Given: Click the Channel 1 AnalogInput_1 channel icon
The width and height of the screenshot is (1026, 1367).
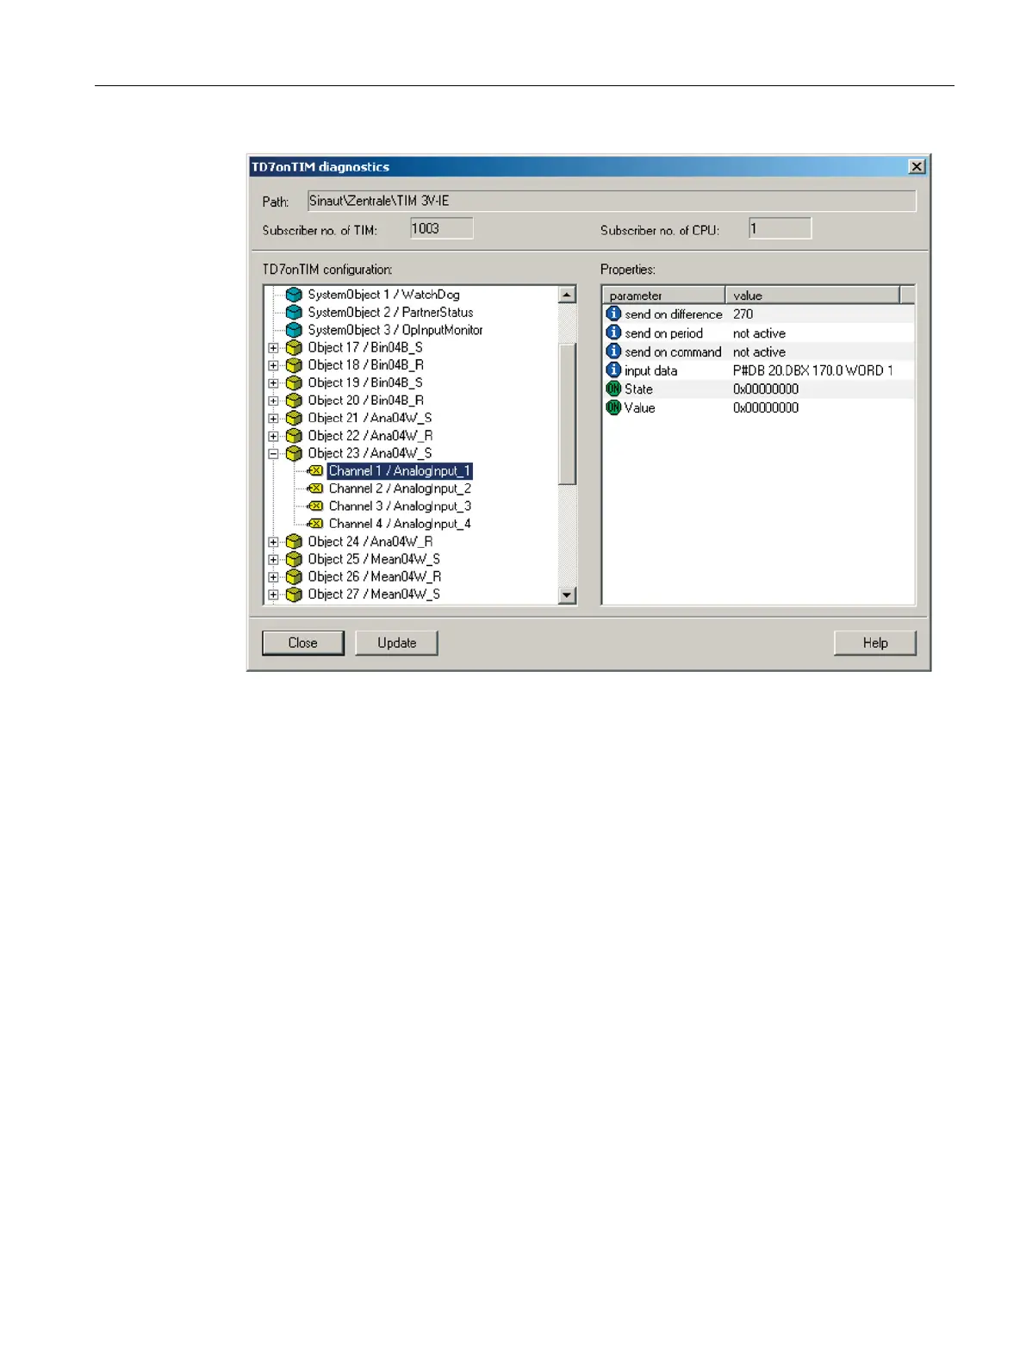Looking at the screenshot, I should point(315,471).
